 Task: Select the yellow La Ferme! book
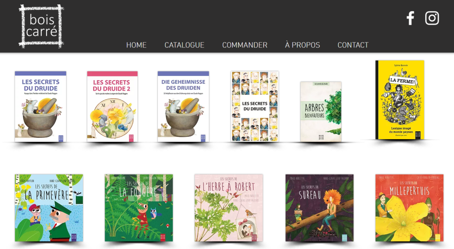click(400, 100)
